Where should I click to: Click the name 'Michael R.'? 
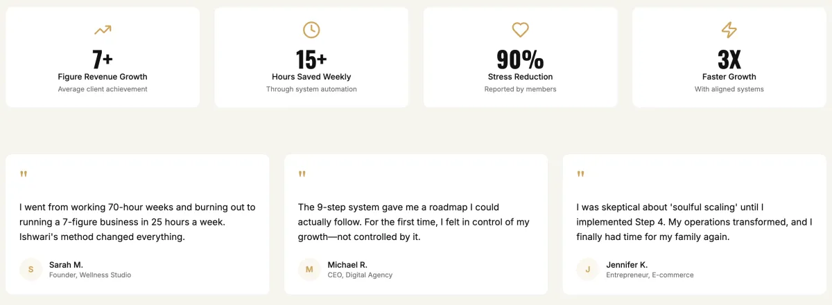tap(347, 264)
